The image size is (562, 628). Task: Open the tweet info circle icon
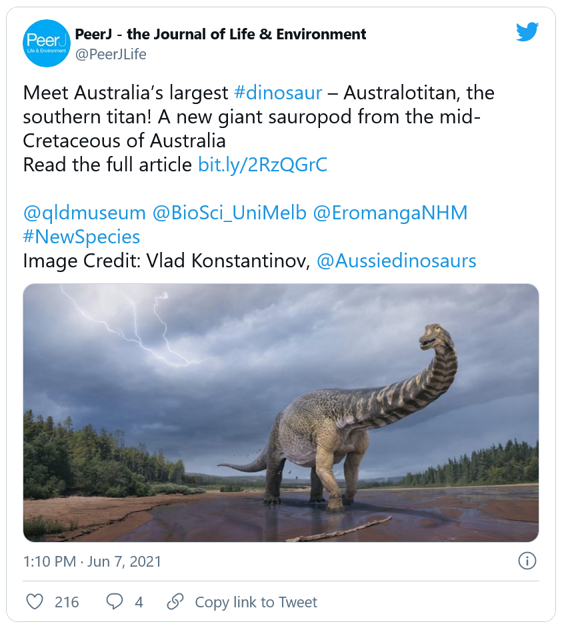(527, 561)
